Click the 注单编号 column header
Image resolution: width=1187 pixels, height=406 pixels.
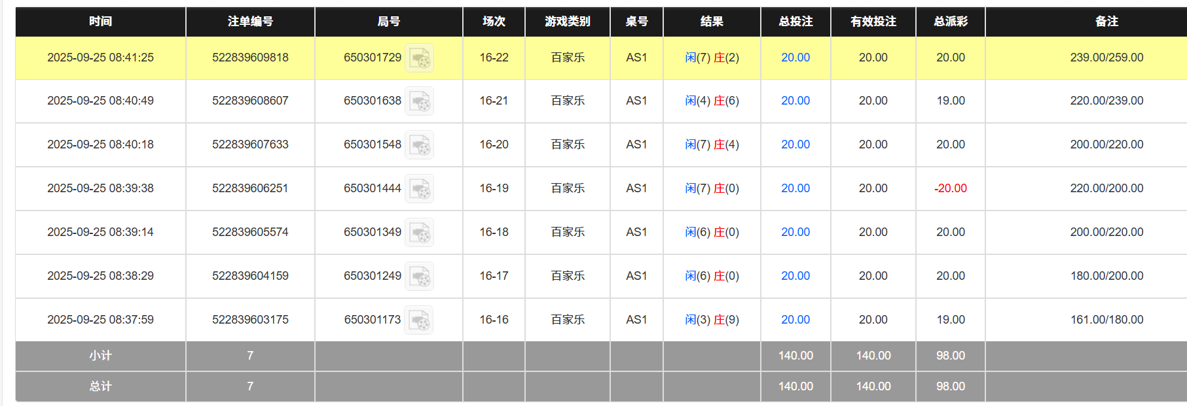(x=250, y=22)
